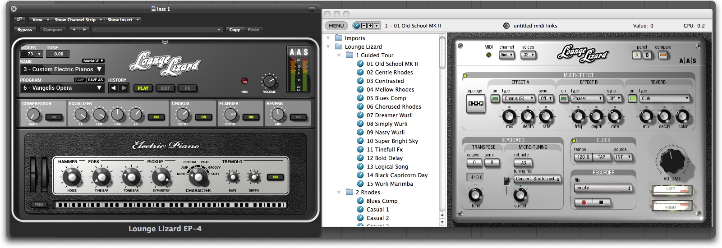Click the TAP tempo button
The image size is (722, 248).
tap(601, 157)
